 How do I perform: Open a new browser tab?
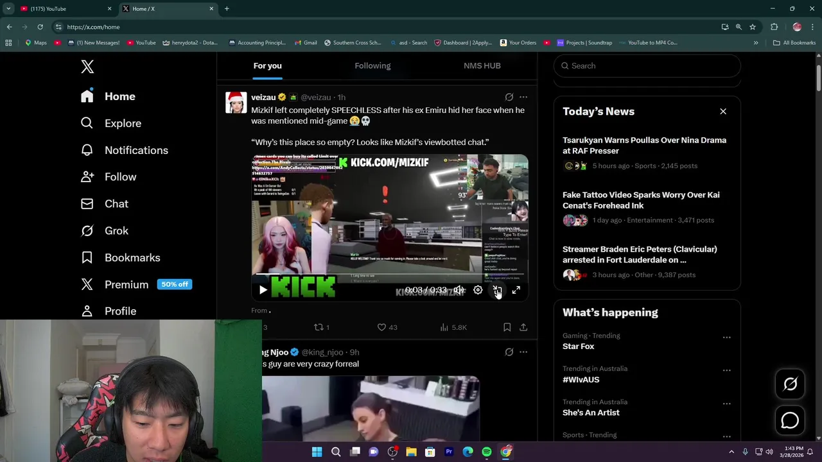(227, 9)
